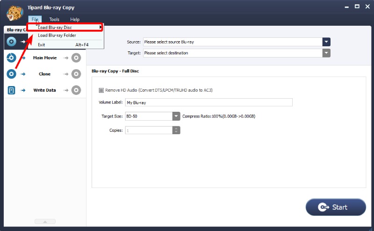
Task: Choose Exit from the File menu
Action: (66, 44)
